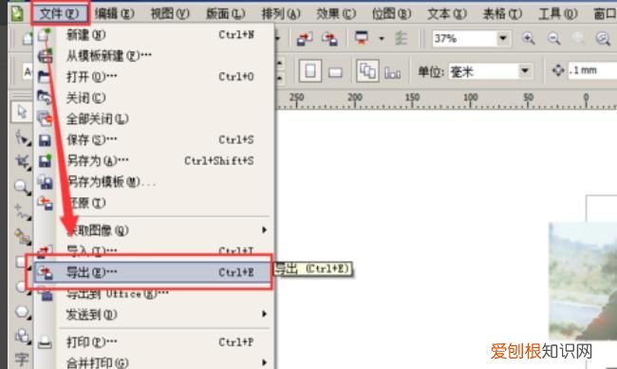Screen dimensions: 617x369
Task: Switch page to landscape orientation
Action: [335, 72]
